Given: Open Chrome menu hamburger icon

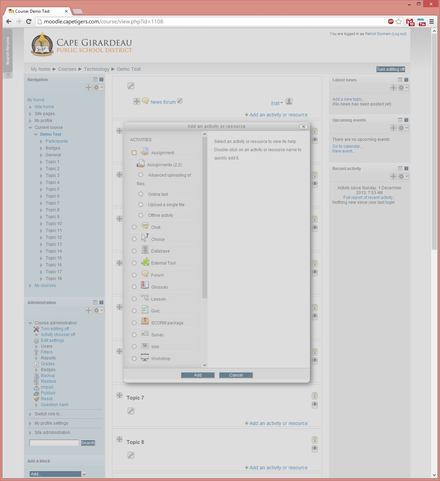Looking at the screenshot, I should 431,22.
